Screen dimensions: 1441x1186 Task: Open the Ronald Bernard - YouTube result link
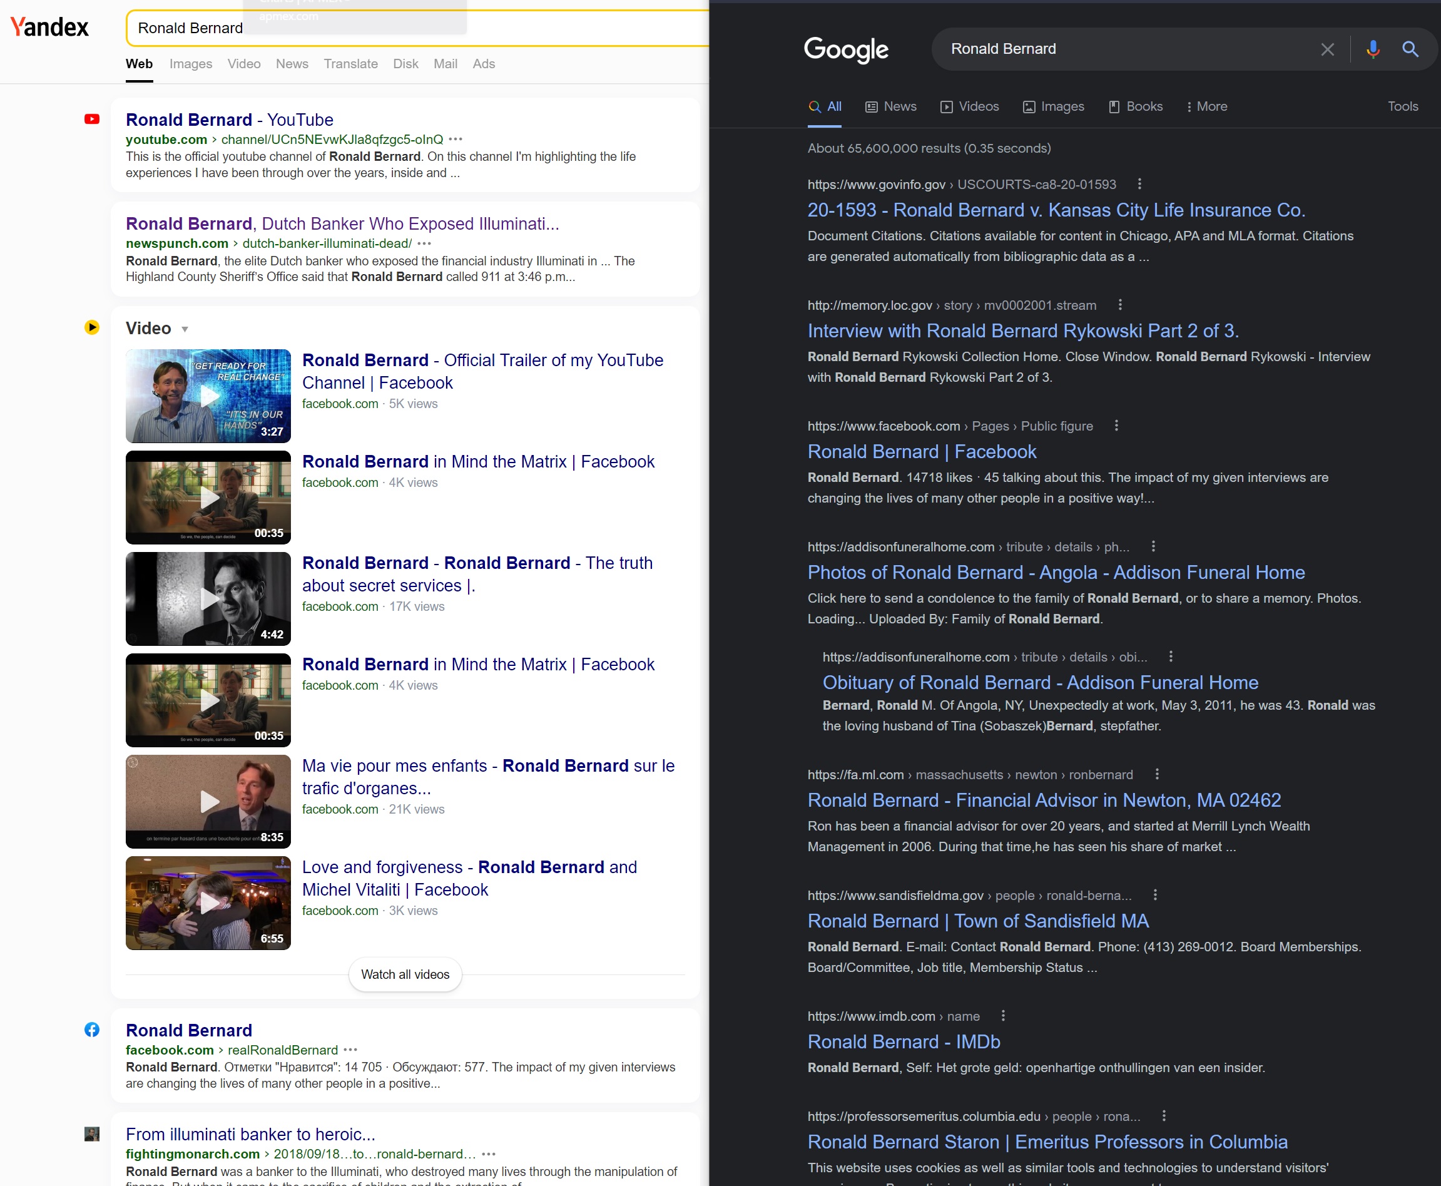(x=230, y=120)
